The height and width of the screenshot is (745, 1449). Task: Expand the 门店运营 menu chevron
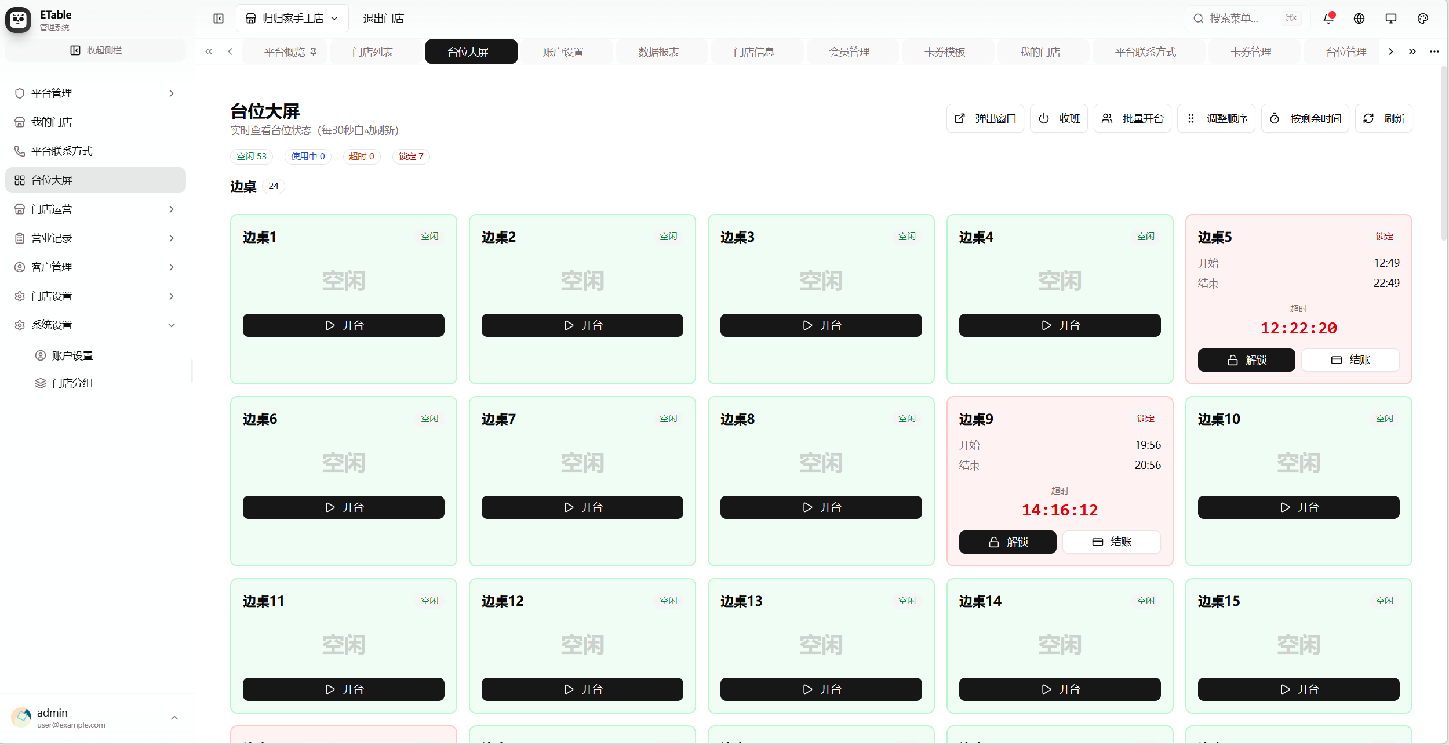click(x=172, y=209)
